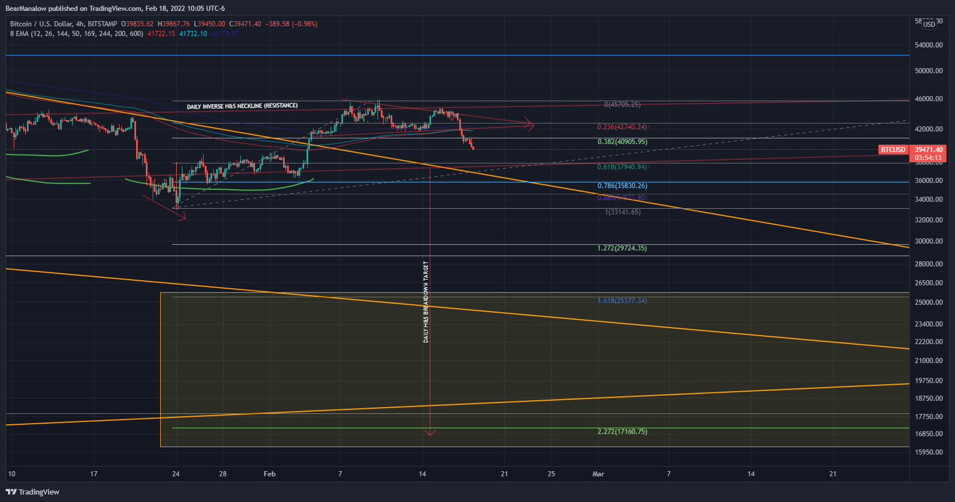Click the 54000.00 price axis label
This screenshot has width=955, height=502.
[929, 45]
